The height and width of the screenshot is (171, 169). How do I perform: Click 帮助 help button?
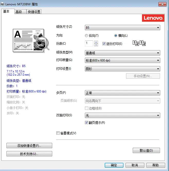156,165
